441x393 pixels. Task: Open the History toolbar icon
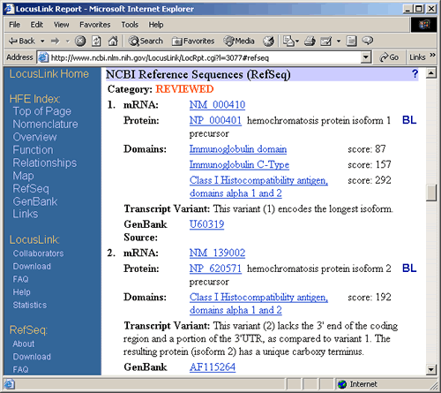tap(268, 41)
